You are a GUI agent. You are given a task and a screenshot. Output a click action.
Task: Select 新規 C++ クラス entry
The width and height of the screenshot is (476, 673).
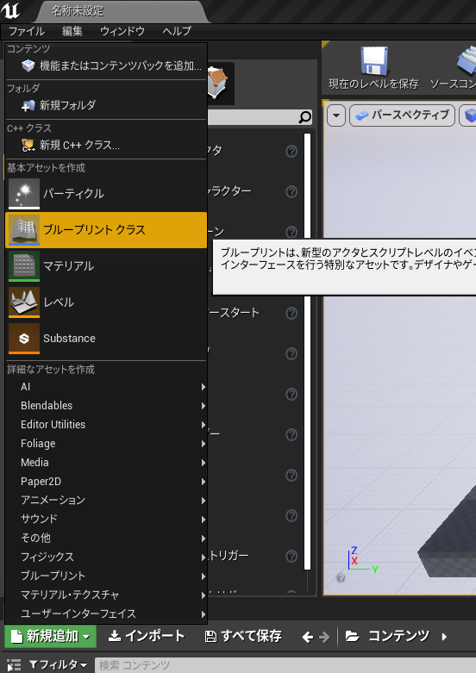point(106,145)
